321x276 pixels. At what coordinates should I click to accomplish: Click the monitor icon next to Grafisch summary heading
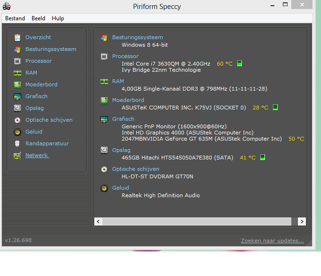104,119
